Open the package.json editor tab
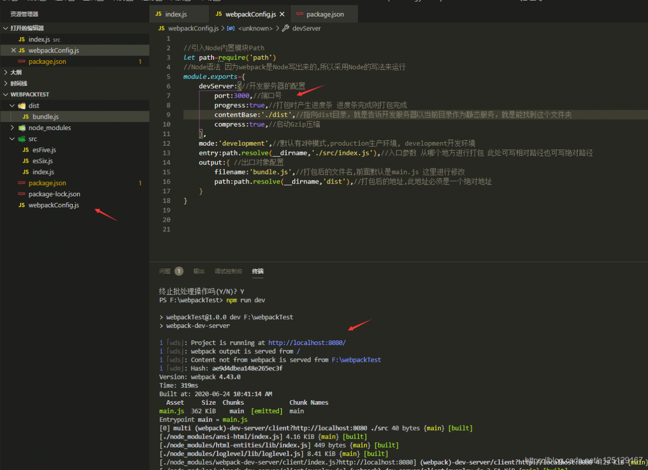648x470 pixels. click(x=325, y=14)
